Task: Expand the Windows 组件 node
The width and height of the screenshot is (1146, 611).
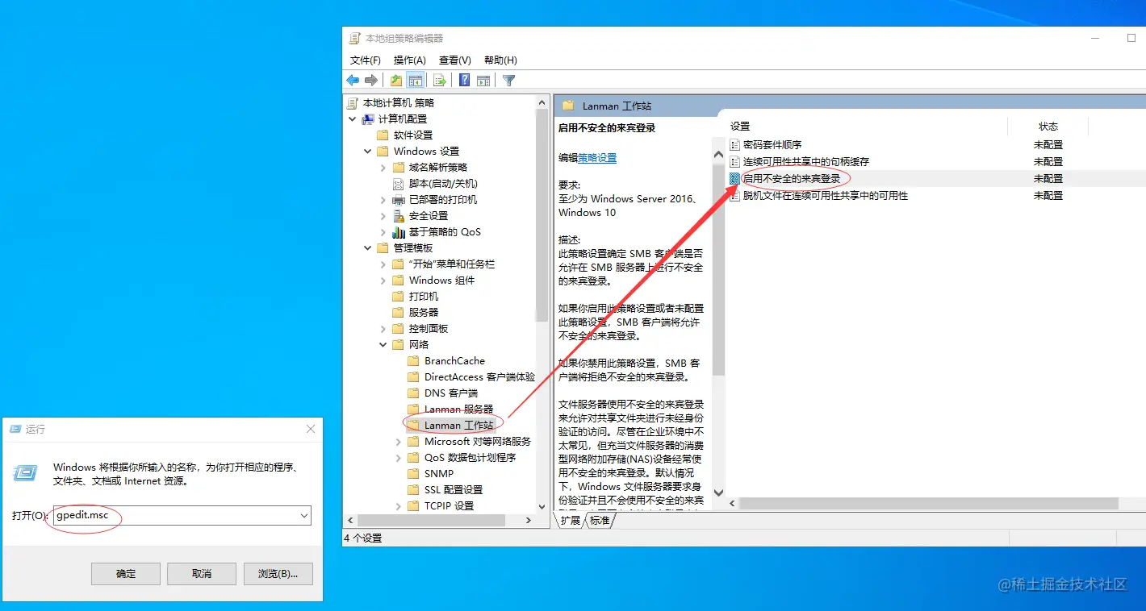Action: pos(383,281)
